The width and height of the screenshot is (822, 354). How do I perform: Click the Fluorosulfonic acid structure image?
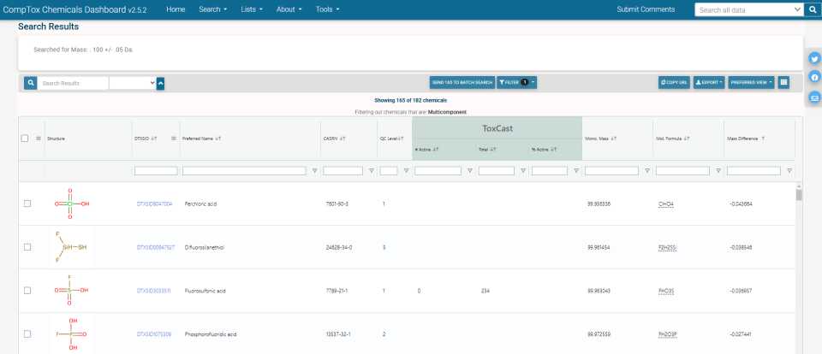click(71, 290)
